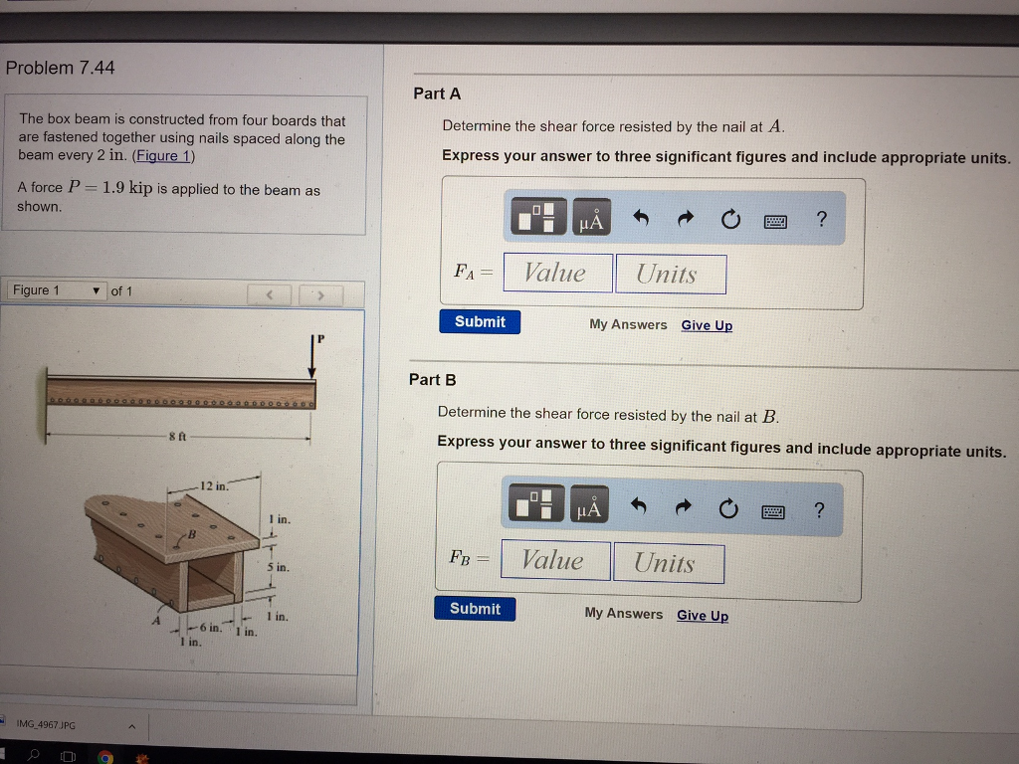Image resolution: width=1019 pixels, height=764 pixels.
Task: Open the units (μÅ) menu in Part A
Action: (x=591, y=217)
